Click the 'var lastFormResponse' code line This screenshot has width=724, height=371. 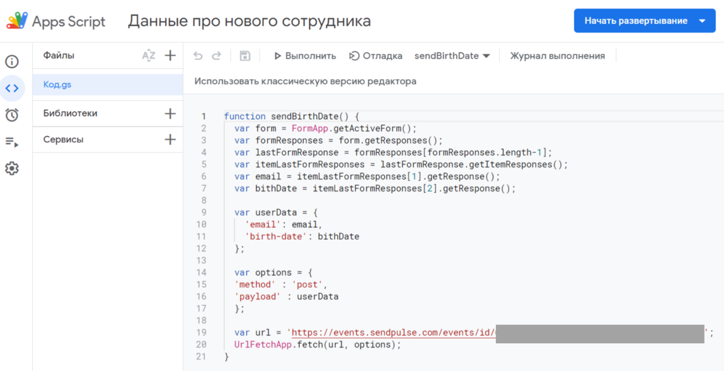pyautogui.click(x=393, y=152)
